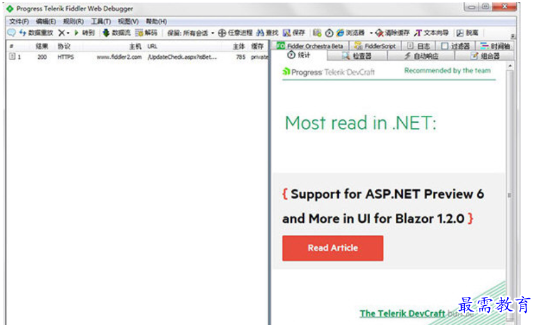Image resolution: width=536 pixels, height=325 pixels.
Task: Toggle the 解码 decode button
Action: pyautogui.click(x=146, y=33)
